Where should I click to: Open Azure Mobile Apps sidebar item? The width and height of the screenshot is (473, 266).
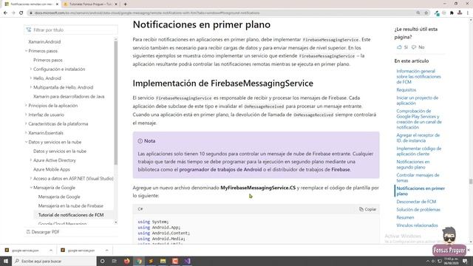tap(52, 169)
